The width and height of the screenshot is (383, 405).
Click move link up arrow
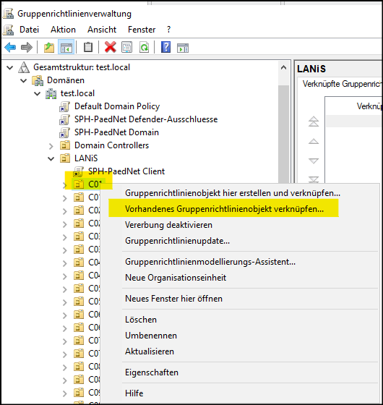click(x=314, y=141)
